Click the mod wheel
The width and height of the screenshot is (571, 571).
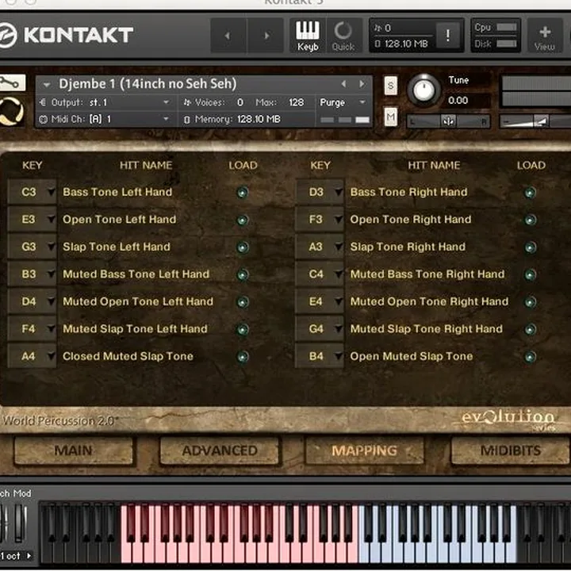[20, 523]
